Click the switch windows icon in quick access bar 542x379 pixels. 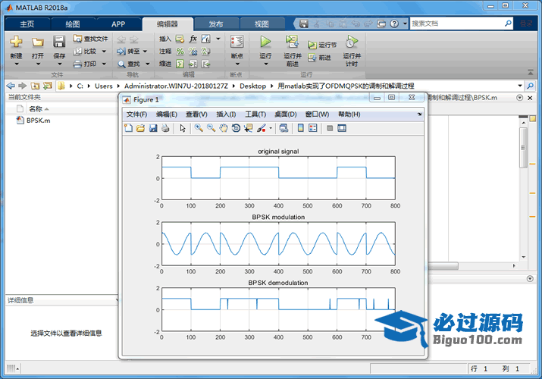coord(381,23)
